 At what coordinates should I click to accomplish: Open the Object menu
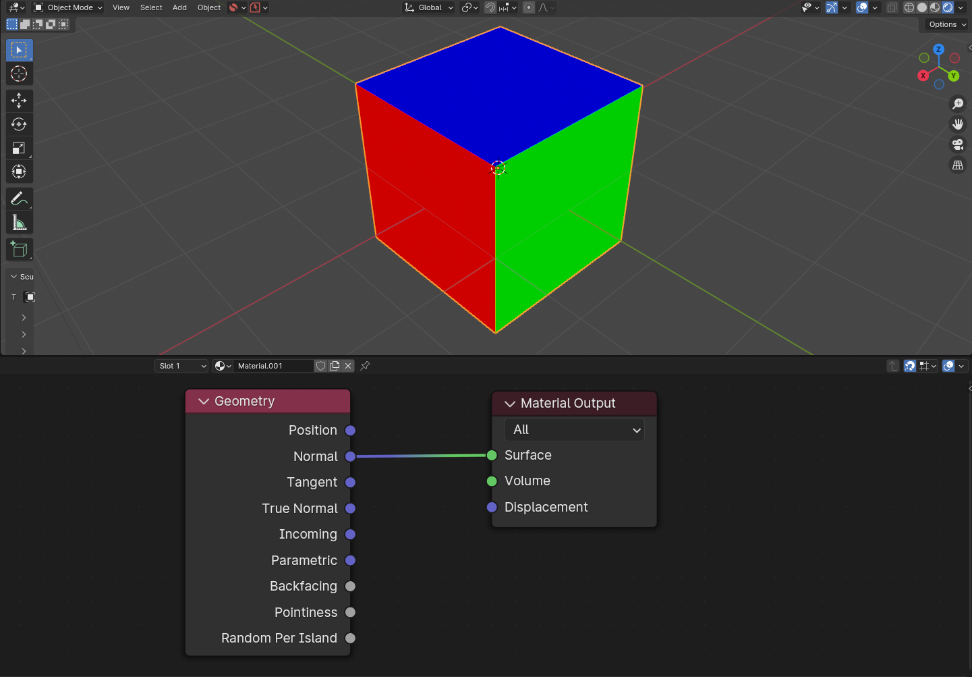tap(209, 7)
